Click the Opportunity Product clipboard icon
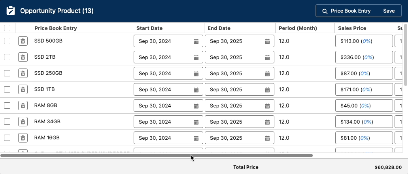The height and width of the screenshot is (174, 408). pos(11,11)
